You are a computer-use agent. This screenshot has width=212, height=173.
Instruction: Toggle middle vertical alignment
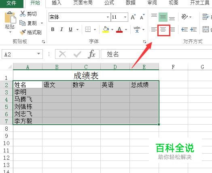[163, 17]
